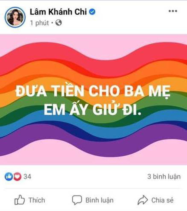187x211 pixels.
Task: Click the speech bubble comment icon
Action: tap(77, 200)
